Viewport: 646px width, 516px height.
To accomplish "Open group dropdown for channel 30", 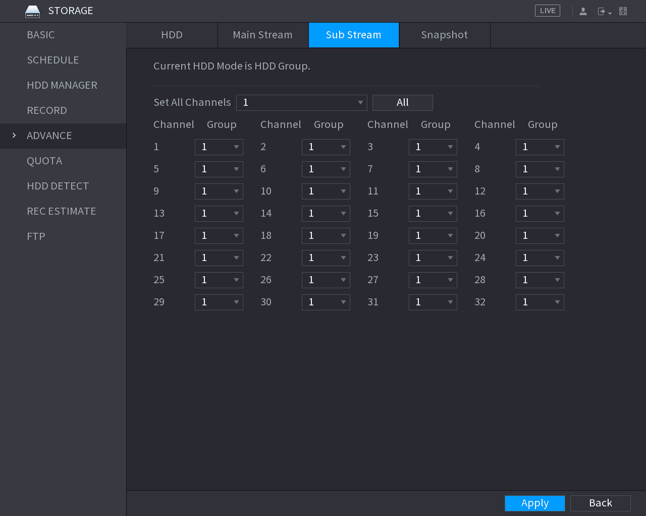I will [x=326, y=302].
